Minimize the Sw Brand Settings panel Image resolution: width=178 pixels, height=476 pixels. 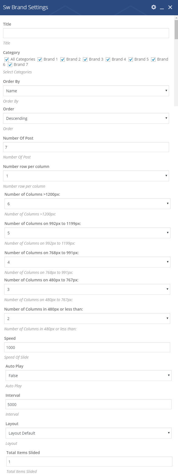click(162, 8)
